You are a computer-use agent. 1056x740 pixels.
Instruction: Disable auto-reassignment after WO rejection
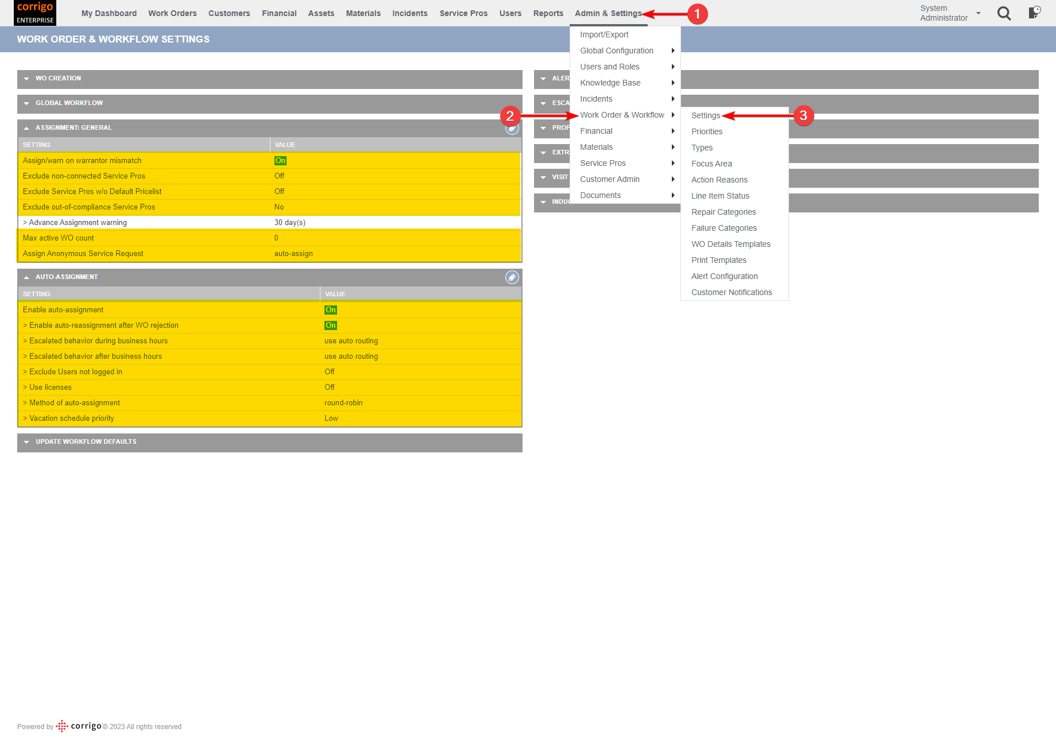330,325
